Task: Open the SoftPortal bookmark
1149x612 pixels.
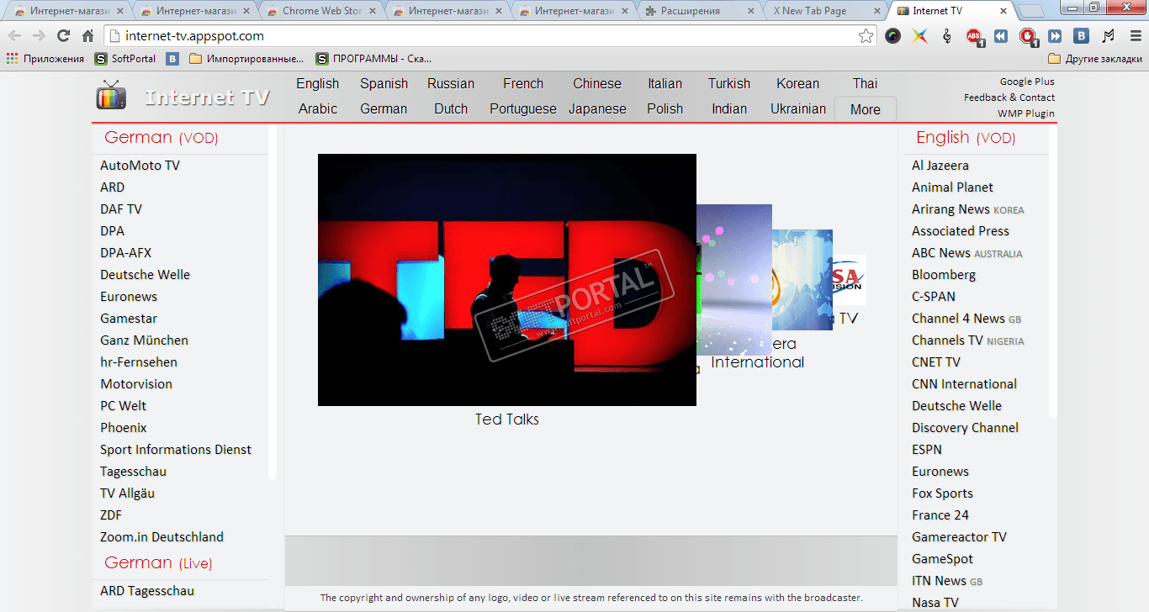Action: point(125,59)
